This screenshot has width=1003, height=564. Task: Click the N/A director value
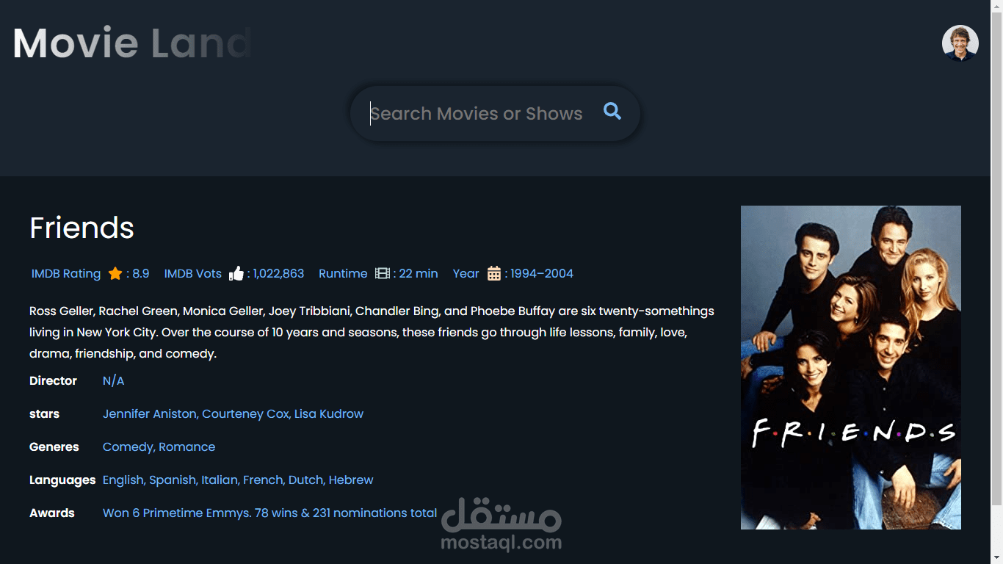coord(113,380)
